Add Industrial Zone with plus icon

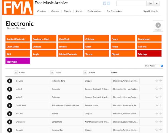click(x=161, y=81)
